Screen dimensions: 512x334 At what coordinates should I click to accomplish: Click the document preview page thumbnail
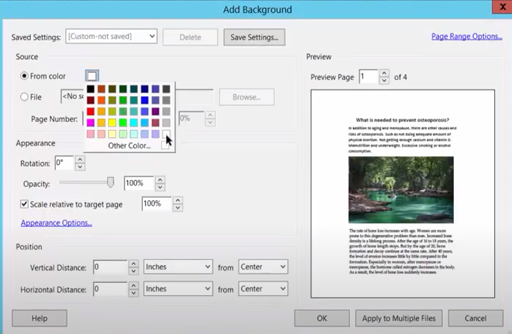[x=403, y=194]
